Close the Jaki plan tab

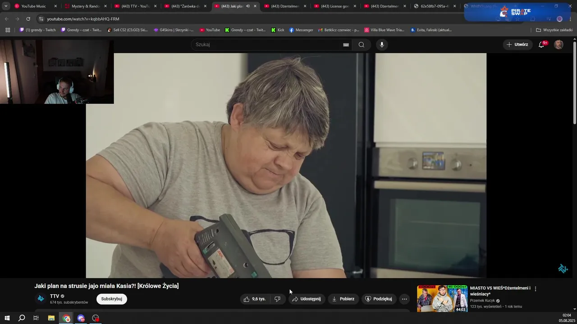pos(255,6)
